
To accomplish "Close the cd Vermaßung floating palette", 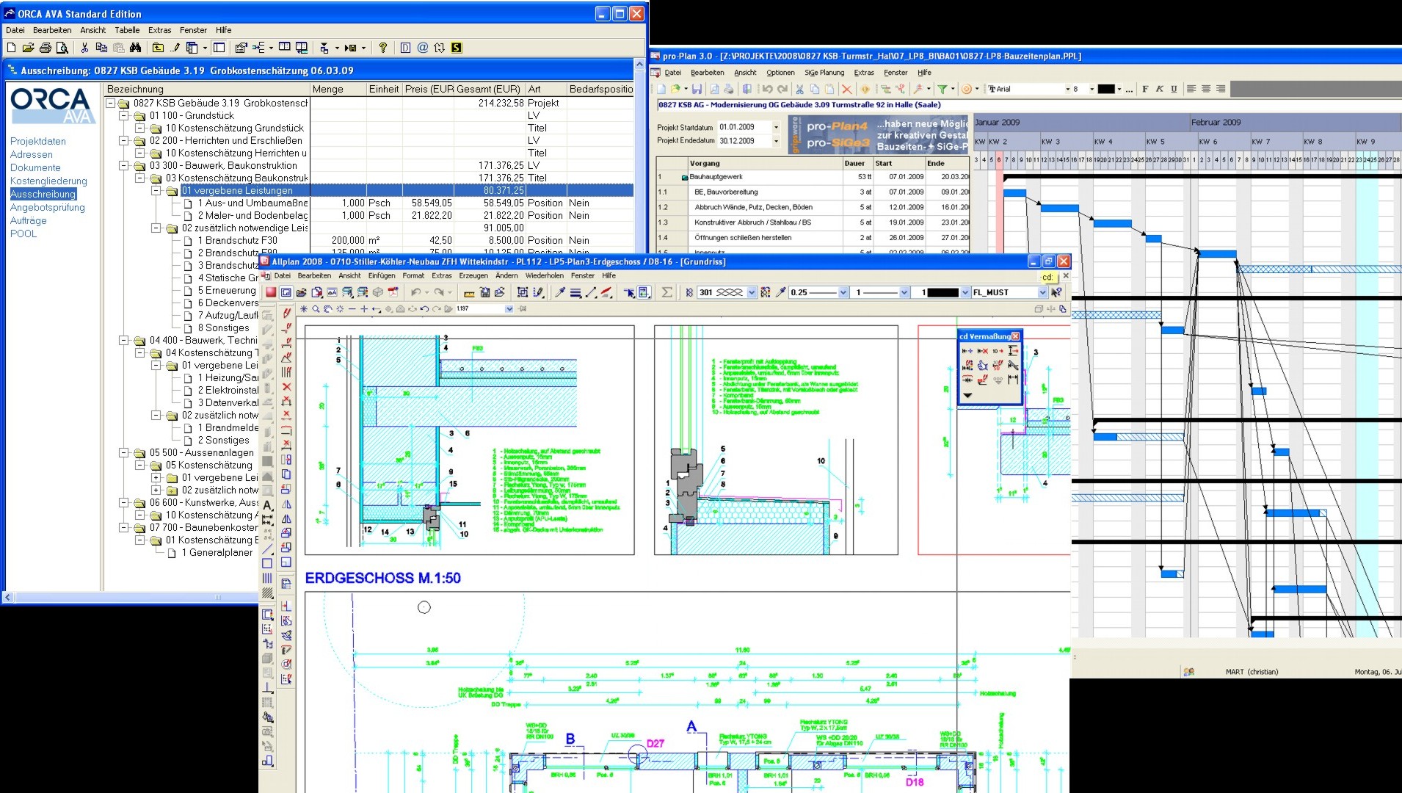I will (x=1015, y=336).
